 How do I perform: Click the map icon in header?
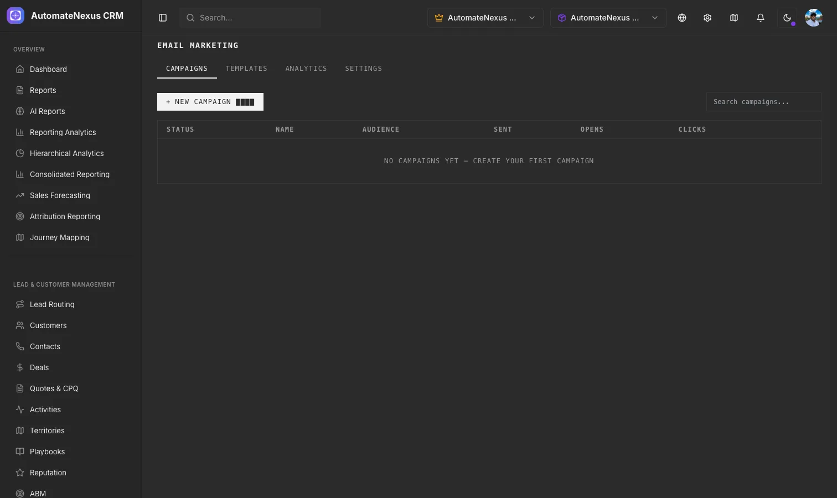(x=734, y=18)
